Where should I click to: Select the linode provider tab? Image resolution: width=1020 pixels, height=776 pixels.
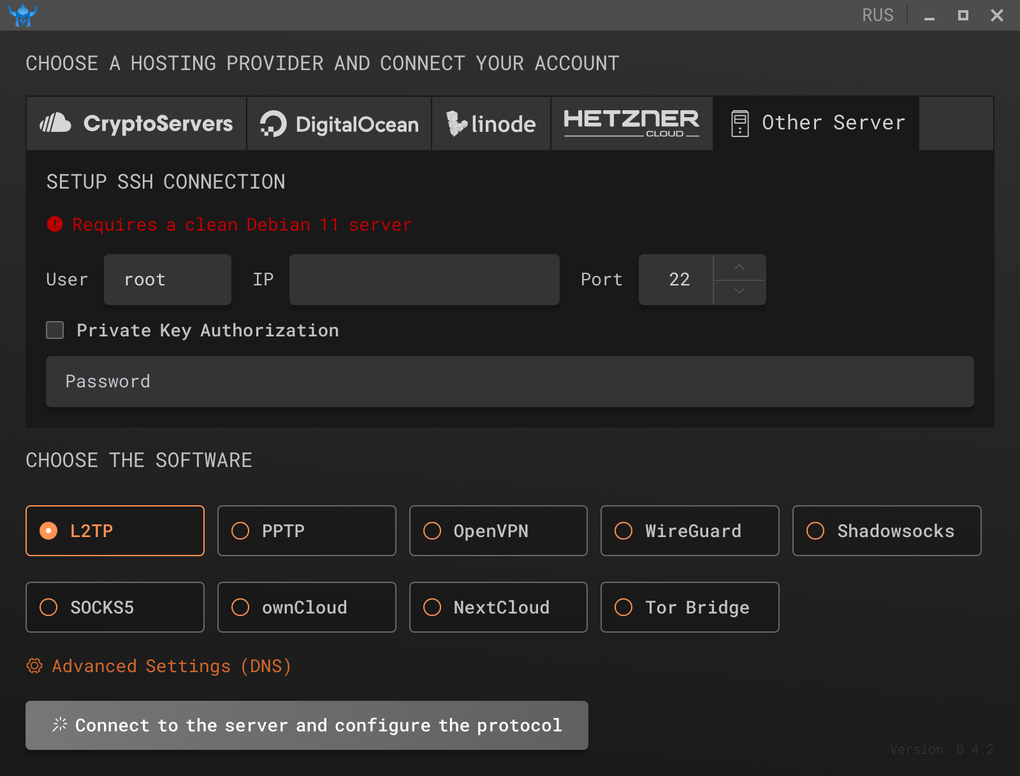click(491, 124)
